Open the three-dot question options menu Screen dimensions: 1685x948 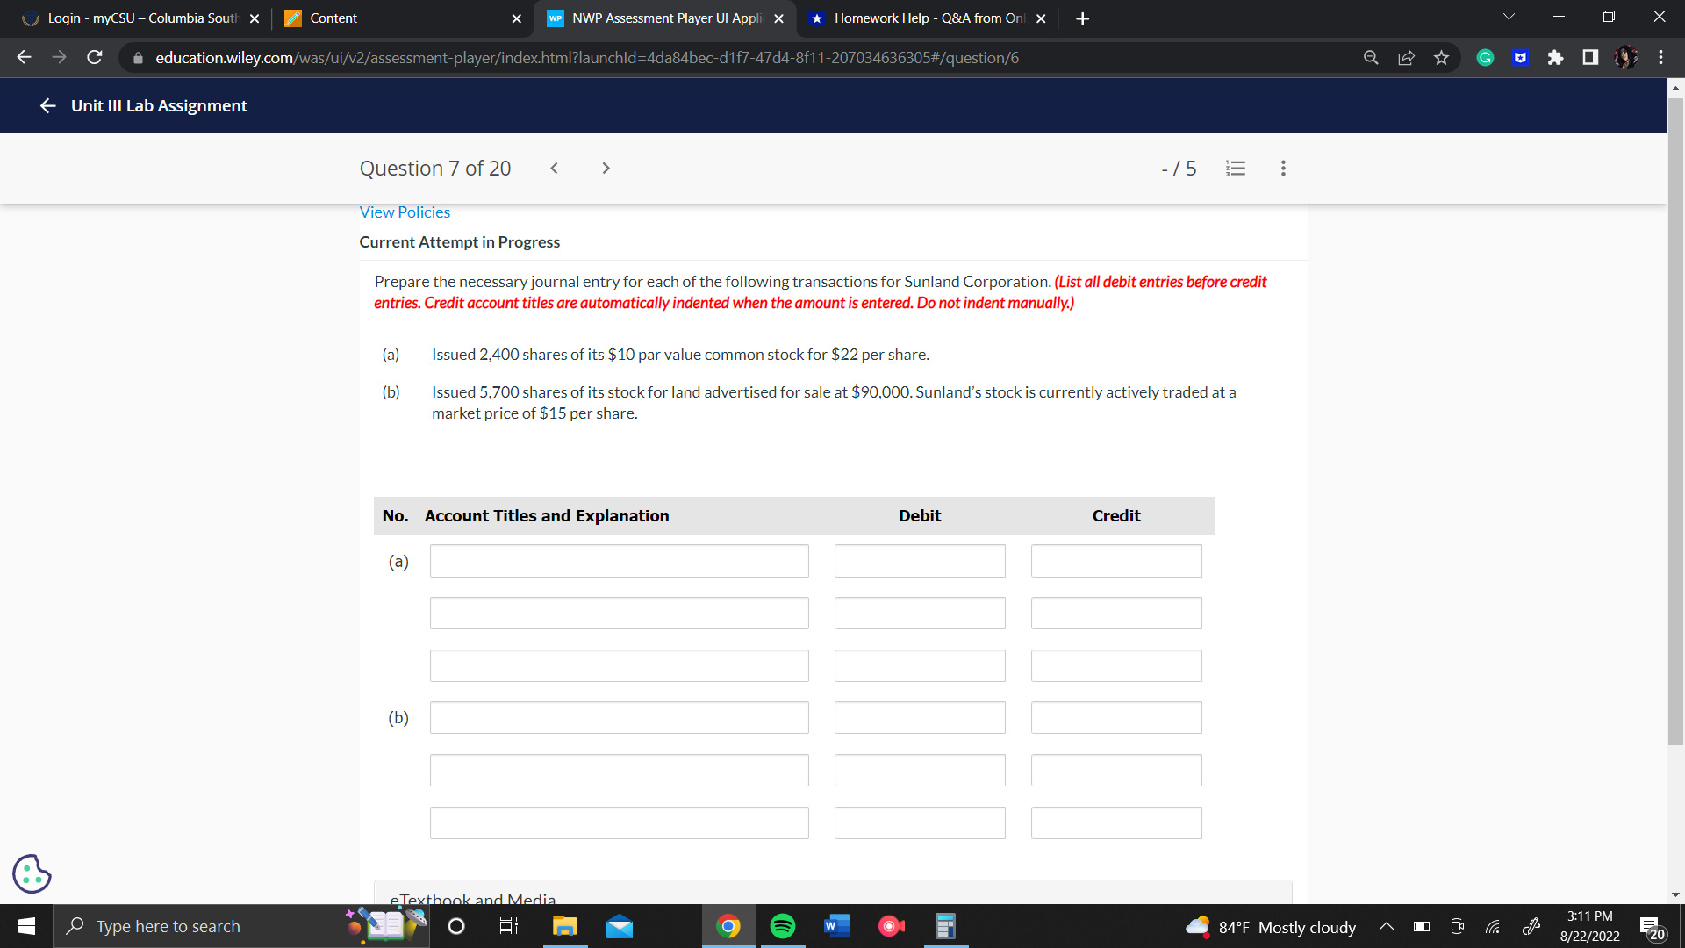point(1283,169)
